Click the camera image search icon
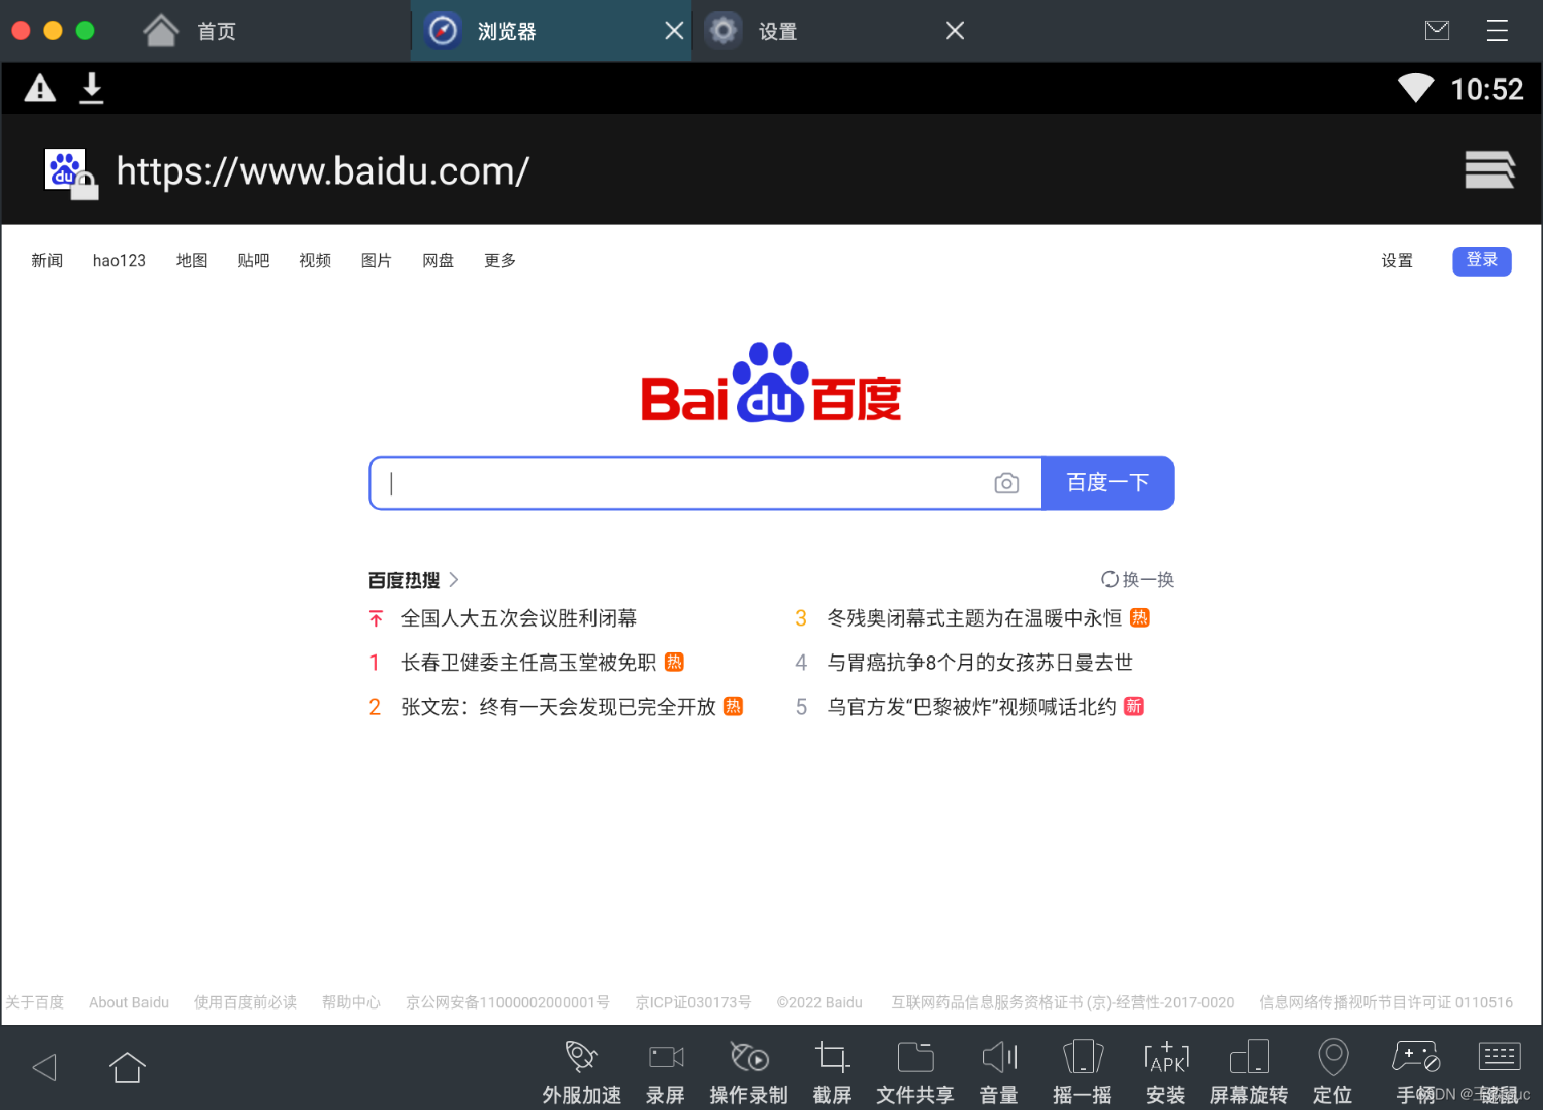1543x1110 pixels. pos(1006,483)
